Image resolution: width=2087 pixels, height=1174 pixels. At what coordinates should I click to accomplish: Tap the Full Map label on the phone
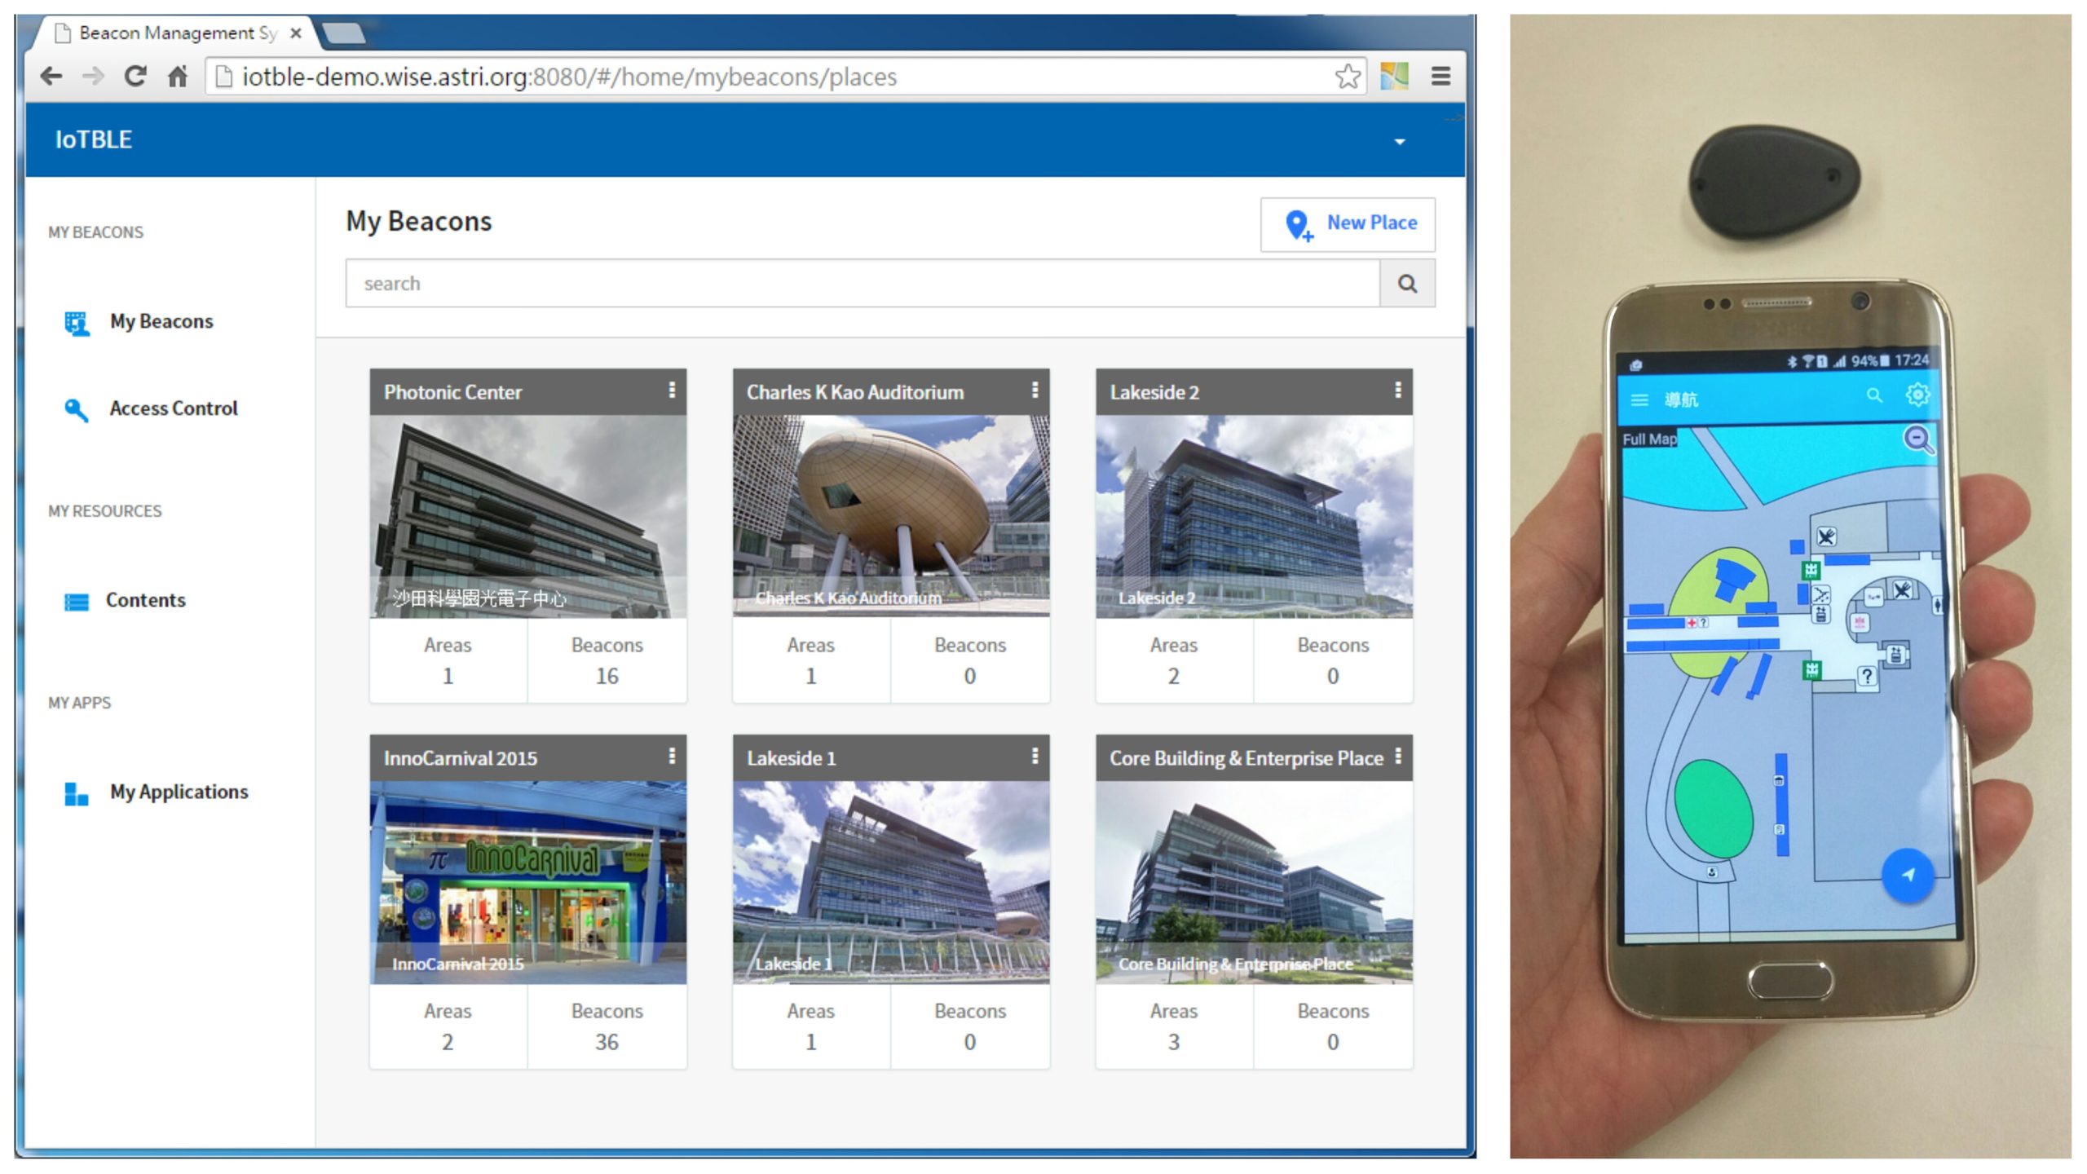click(x=1649, y=439)
